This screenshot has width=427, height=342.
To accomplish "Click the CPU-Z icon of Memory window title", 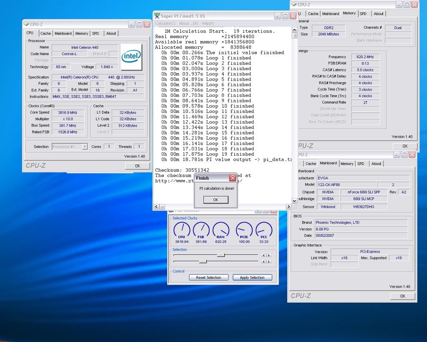I will [294, 5].
